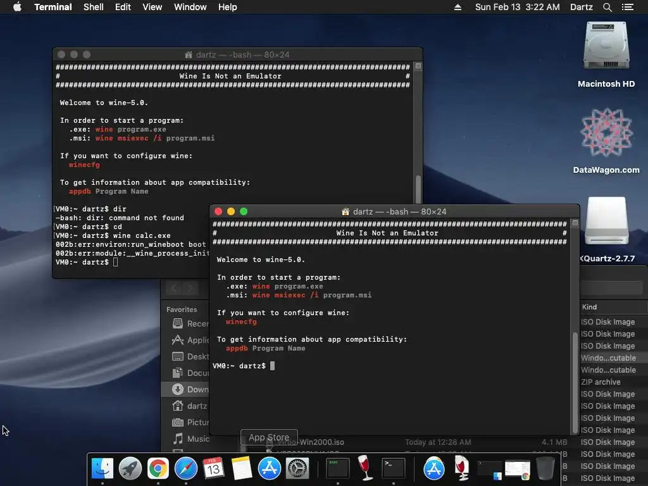Viewport: 648px width, 486px height.
Task: Select the Macintosh HD desktop icon
Action: (x=606, y=46)
